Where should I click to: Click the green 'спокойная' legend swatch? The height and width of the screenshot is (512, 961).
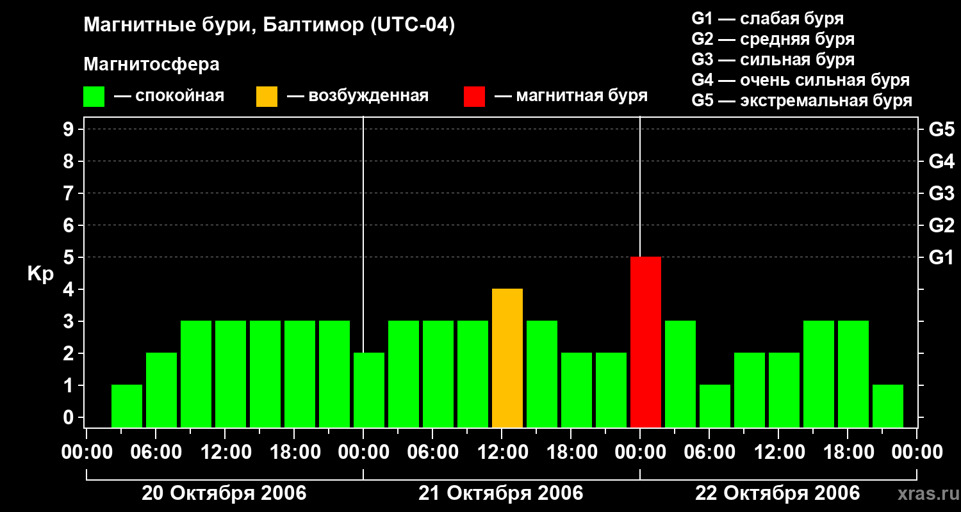pos(94,97)
